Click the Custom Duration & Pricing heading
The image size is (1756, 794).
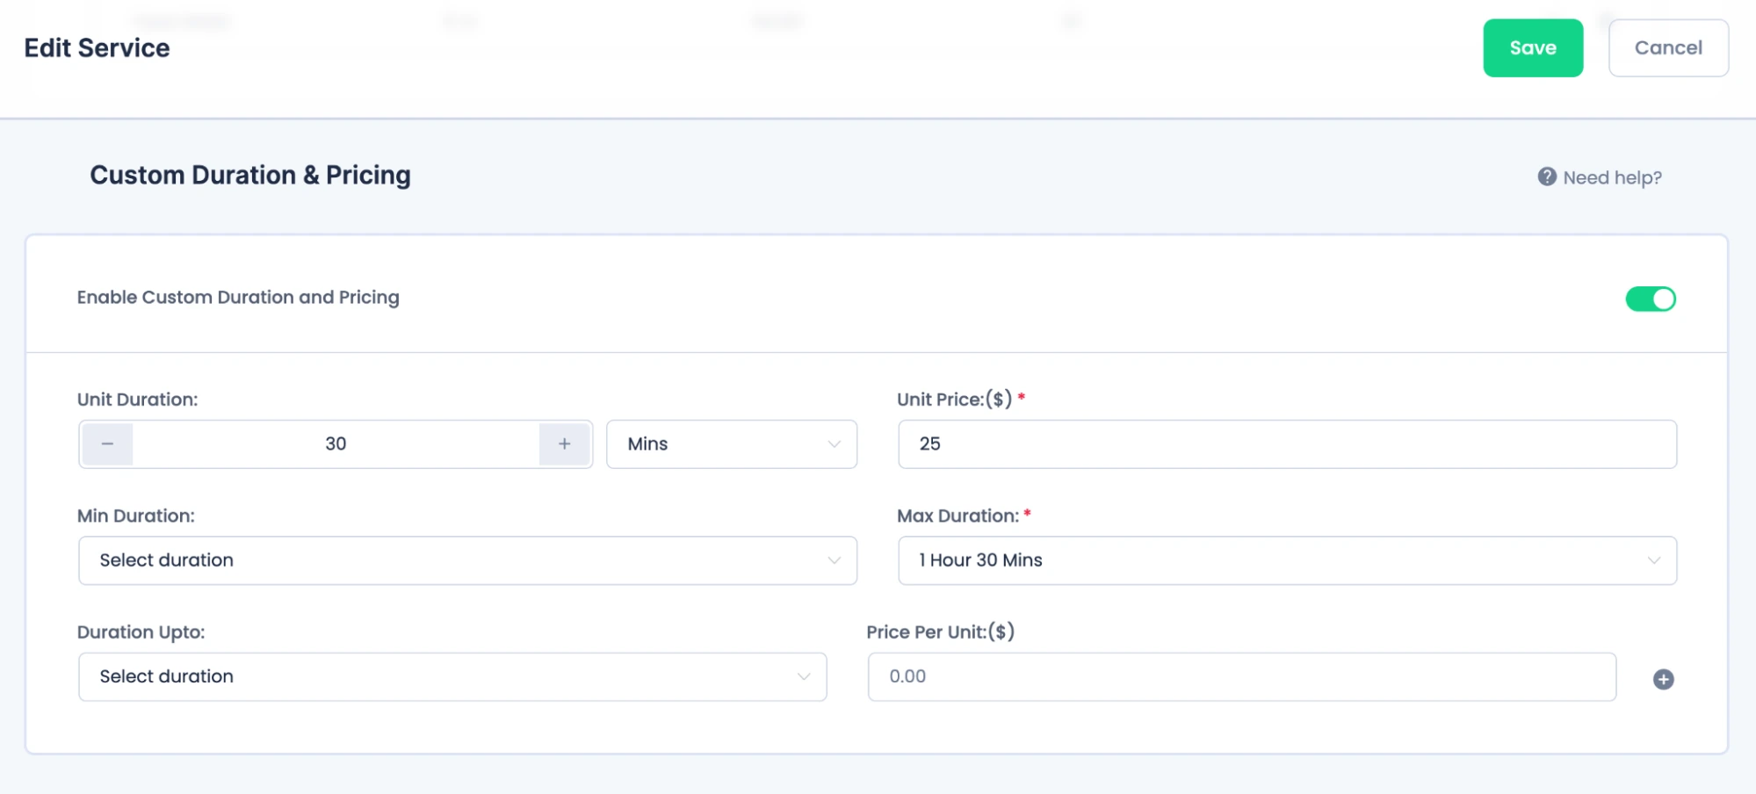[x=250, y=176]
